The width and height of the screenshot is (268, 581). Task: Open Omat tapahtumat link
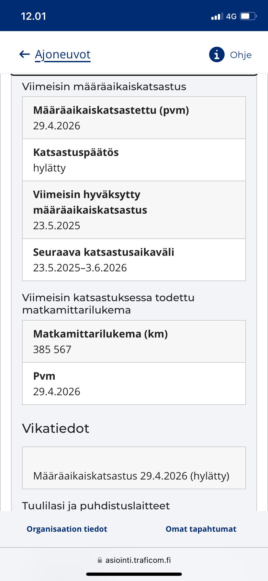(201, 529)
